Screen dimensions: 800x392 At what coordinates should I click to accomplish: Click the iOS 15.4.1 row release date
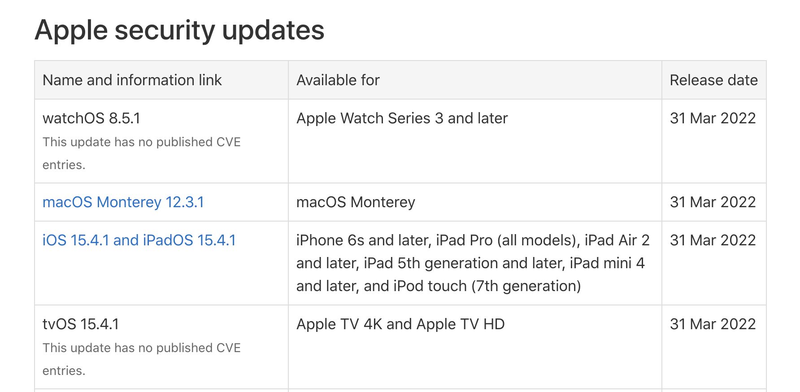point(713,240)
